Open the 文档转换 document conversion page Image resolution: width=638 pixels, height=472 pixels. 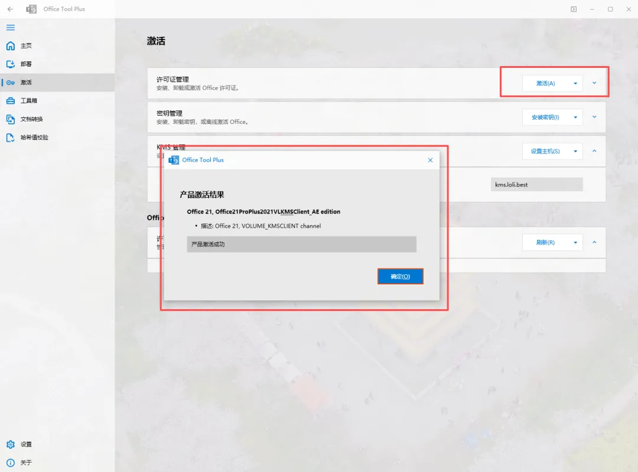[x=57, y=119]
